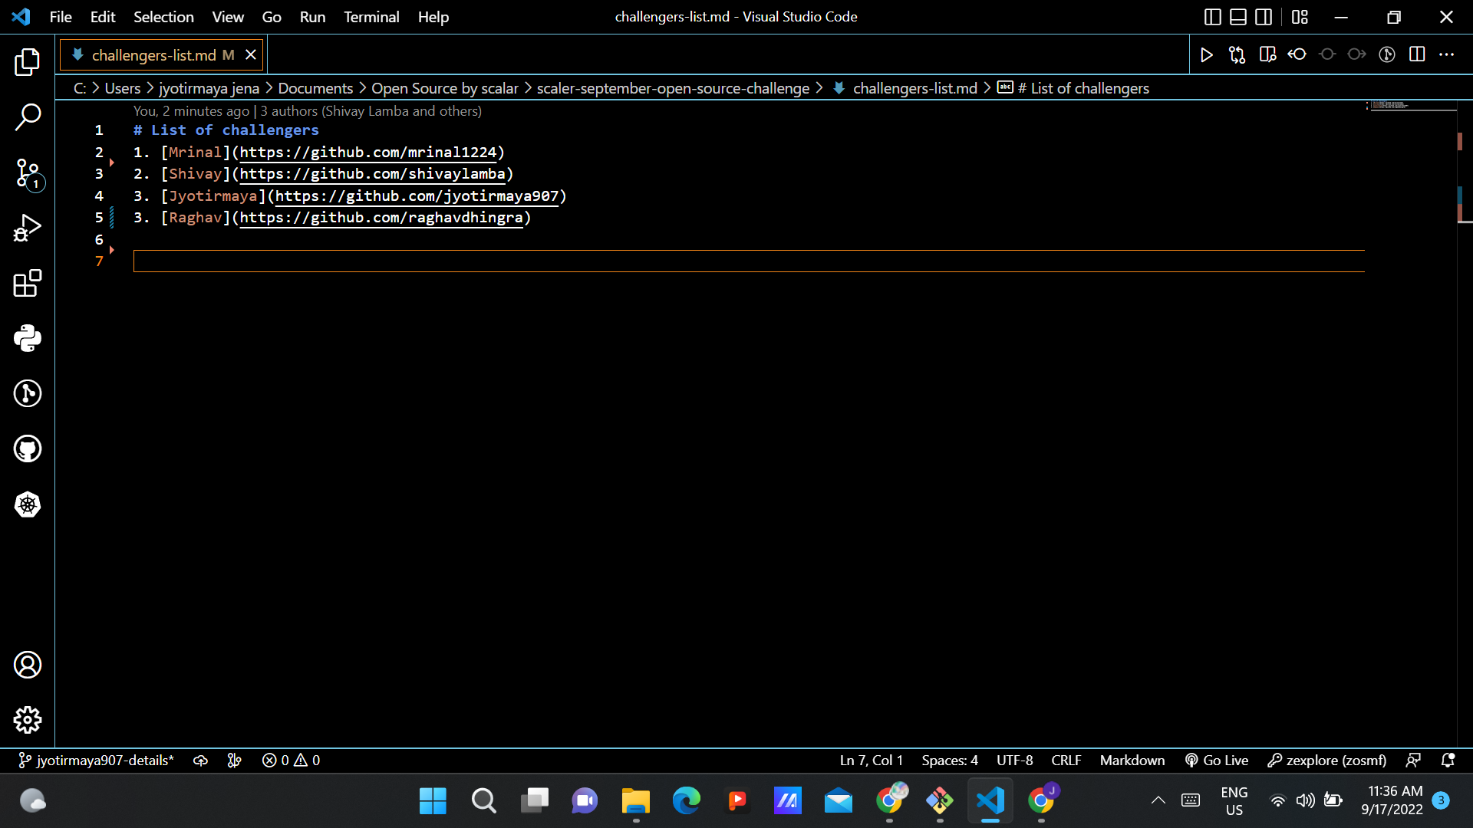Place cursor in empty line 7
This screenshot has width=1473, height=828.
[749, 261]
